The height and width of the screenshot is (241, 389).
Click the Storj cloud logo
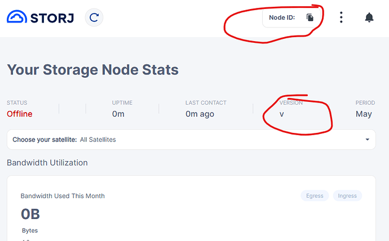coord(17,16)
